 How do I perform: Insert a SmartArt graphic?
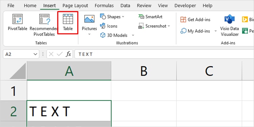[x=150, y=17]
